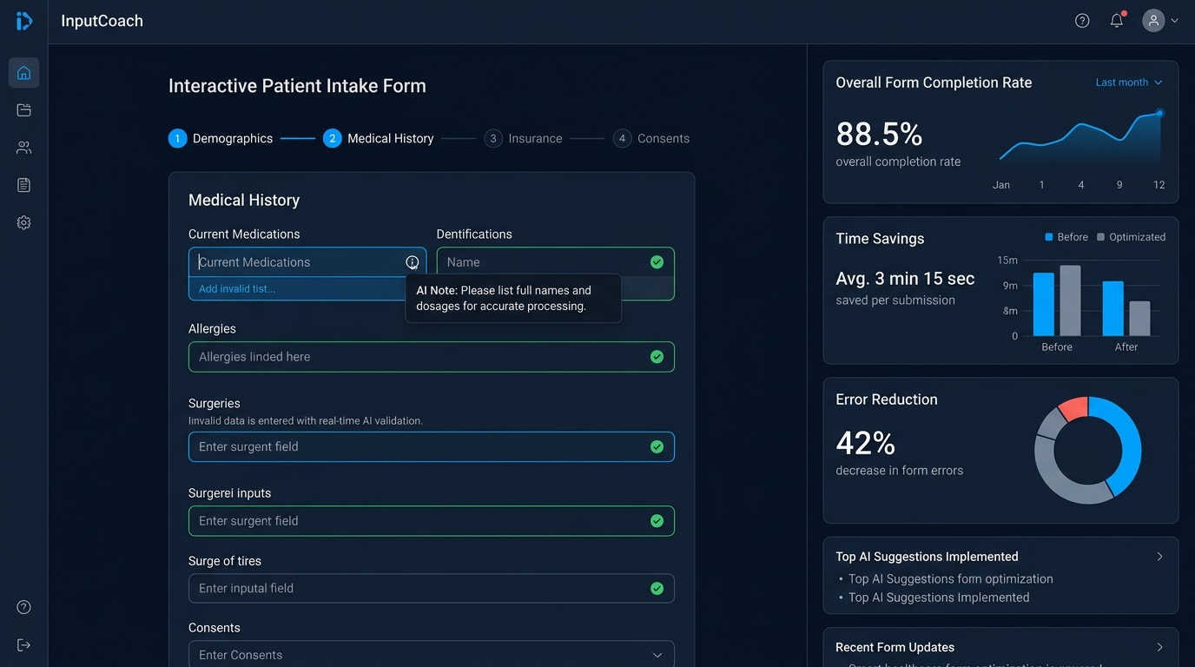
Task: Select the Forms folder icon in sidebar
Action: click(x=23, y=110)
